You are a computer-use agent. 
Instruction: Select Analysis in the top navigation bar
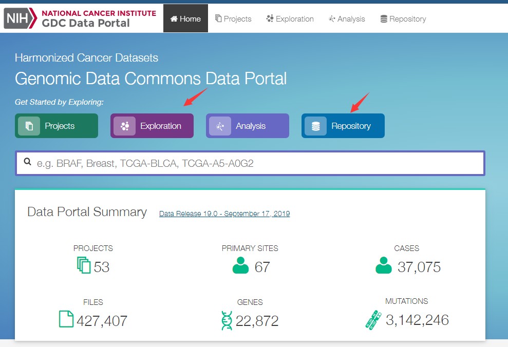347,19
